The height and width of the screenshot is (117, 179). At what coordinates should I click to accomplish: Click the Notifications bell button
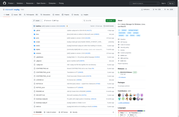tap(145, 10)
